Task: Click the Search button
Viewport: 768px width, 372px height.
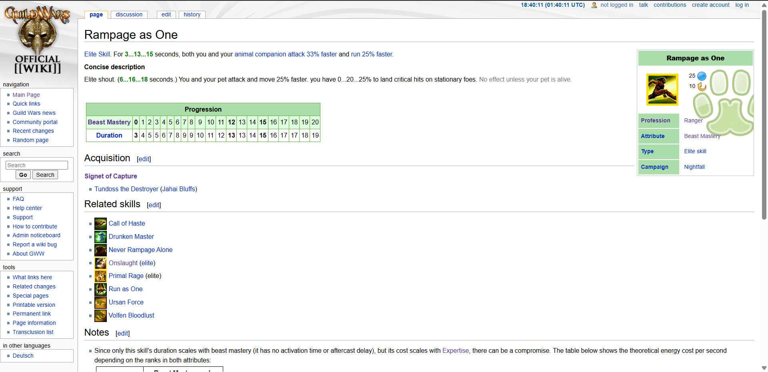Action: [x=45, y=175]
